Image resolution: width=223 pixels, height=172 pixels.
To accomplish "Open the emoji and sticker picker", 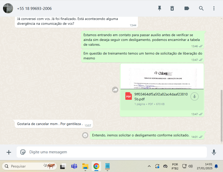I will (x=23, y=152).
